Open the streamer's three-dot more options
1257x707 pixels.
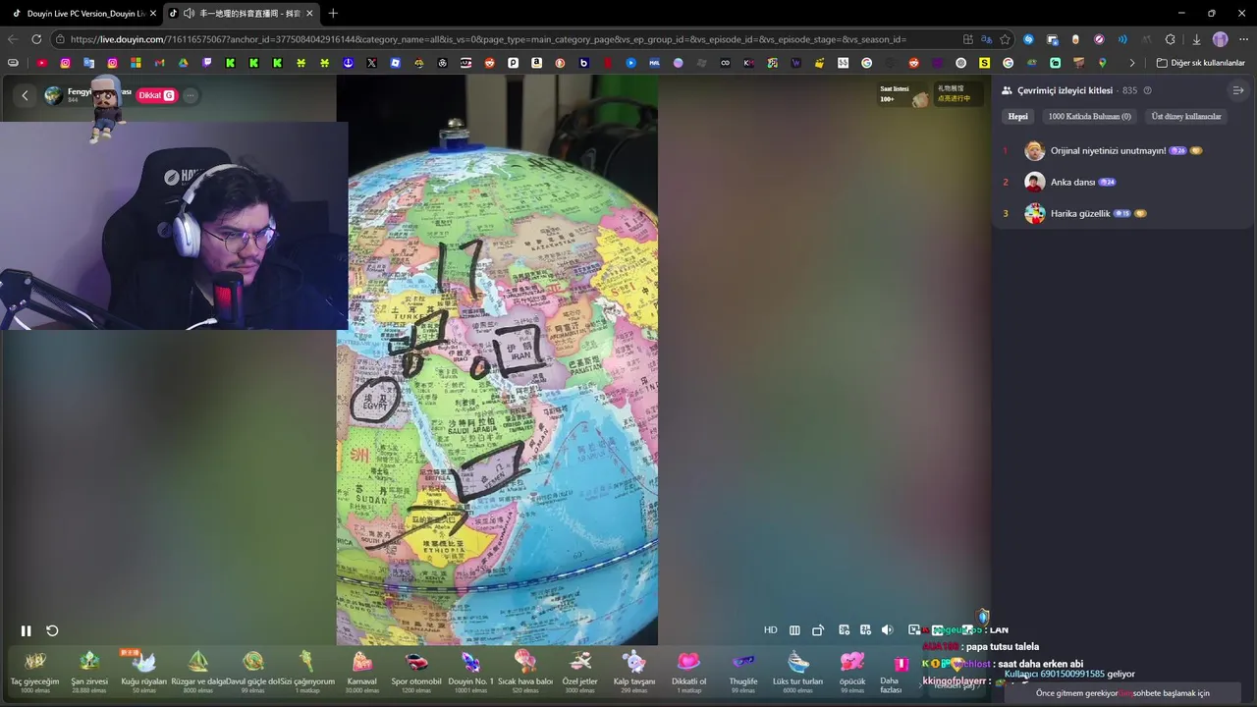click(190, 95)
